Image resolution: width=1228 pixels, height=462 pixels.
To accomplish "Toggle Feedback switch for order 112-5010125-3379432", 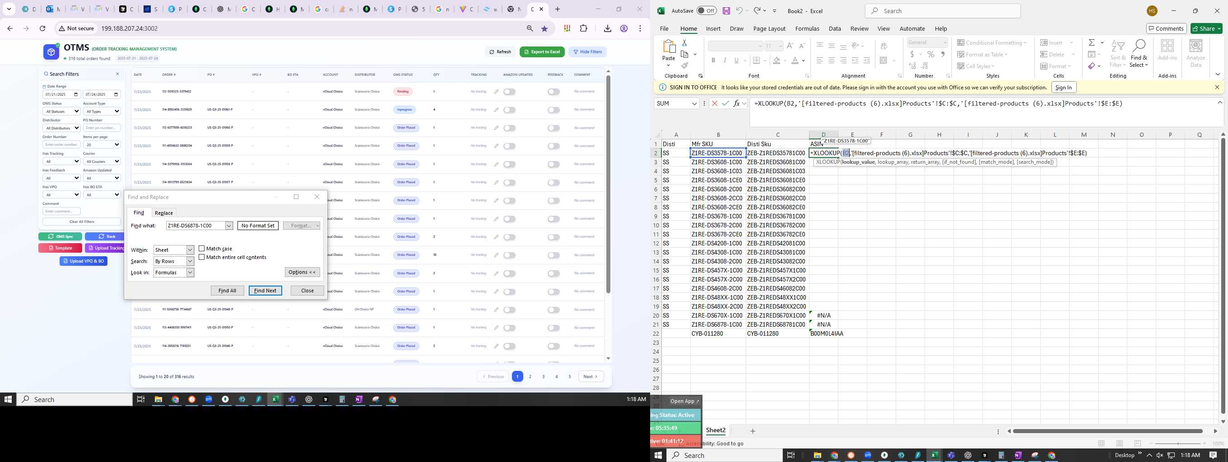I will pos(554,92).
